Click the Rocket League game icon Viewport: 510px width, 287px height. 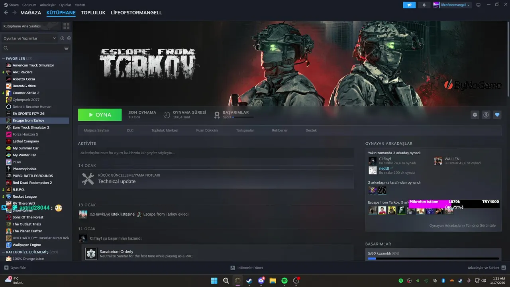click(9, 197)
